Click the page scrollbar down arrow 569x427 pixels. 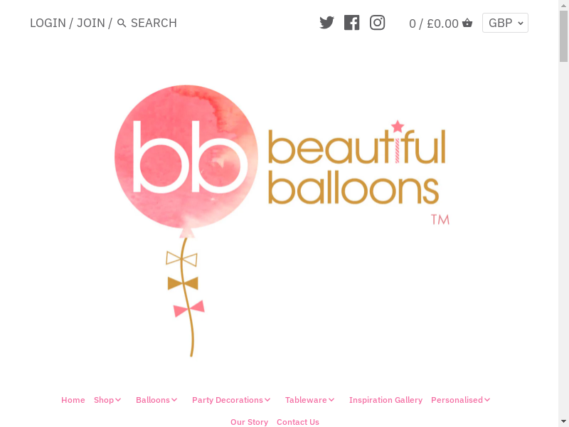point(563,421)
